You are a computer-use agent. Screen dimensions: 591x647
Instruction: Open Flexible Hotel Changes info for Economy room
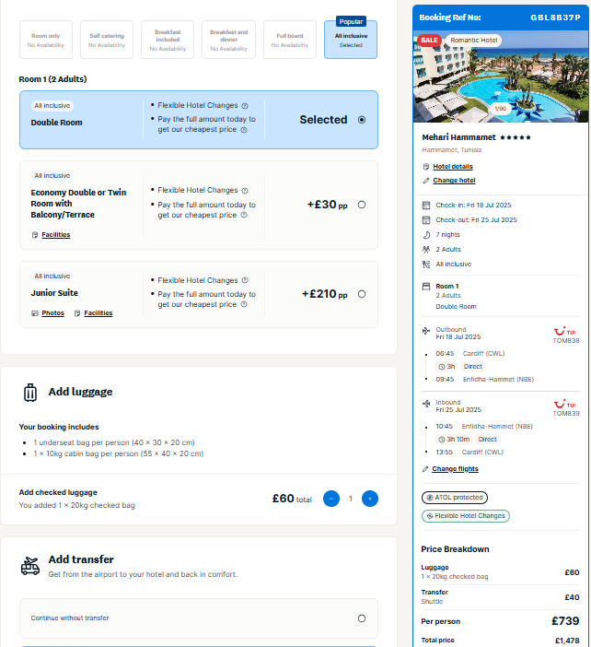(x=245, y=191)
